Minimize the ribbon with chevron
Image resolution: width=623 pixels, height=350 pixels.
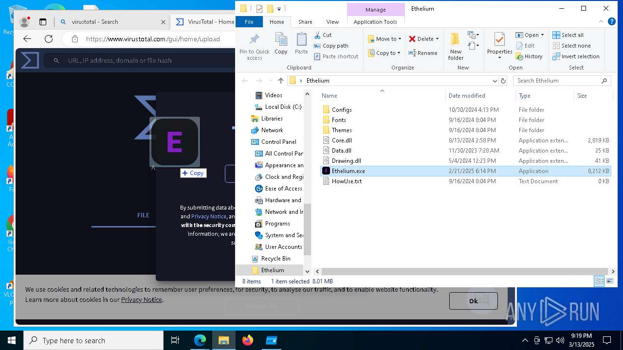[601, 22]
